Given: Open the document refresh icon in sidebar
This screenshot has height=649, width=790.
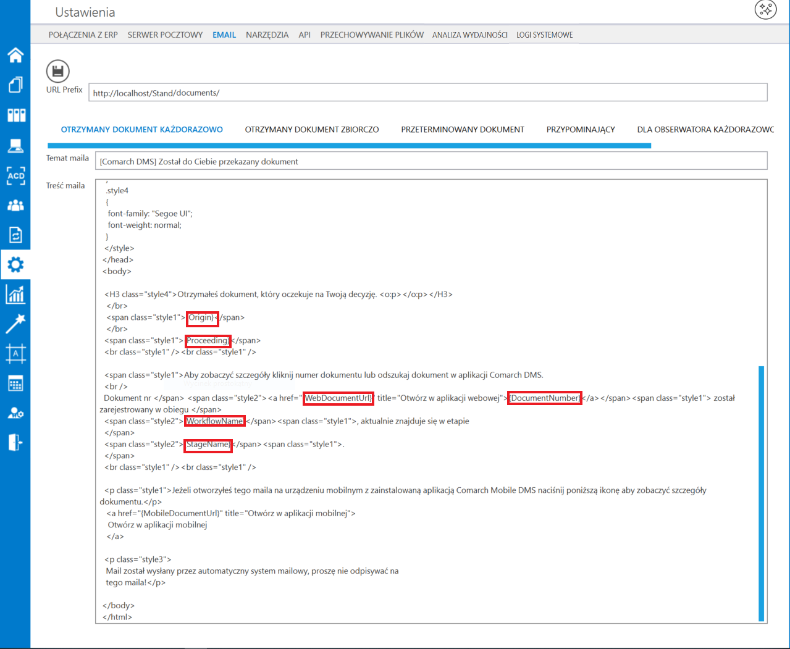Looking at the screenshot, I should [x=15, y=235].
